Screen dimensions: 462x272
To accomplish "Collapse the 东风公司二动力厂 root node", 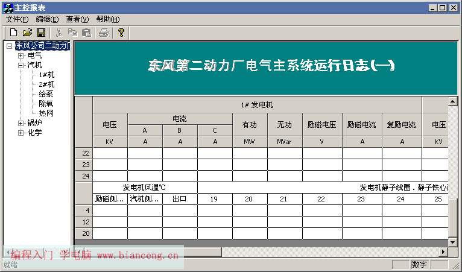I will click(10, 46).
